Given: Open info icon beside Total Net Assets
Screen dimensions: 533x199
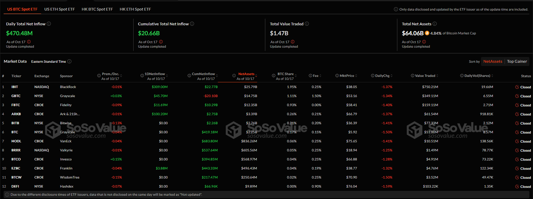Looking at the screenshot, I should 435,24.
